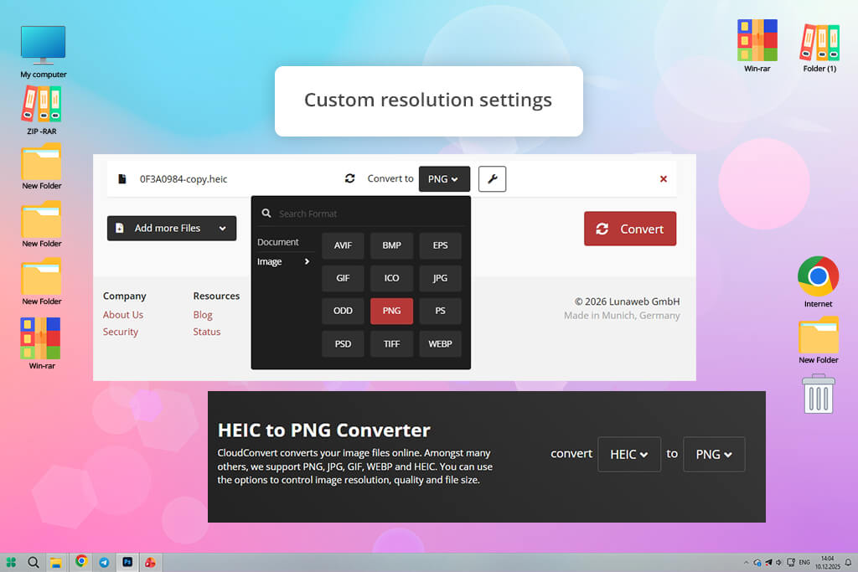Screen dimensions: 858x572
Task: Open Photoshop from the taskbar
Action: pos(127,562)
